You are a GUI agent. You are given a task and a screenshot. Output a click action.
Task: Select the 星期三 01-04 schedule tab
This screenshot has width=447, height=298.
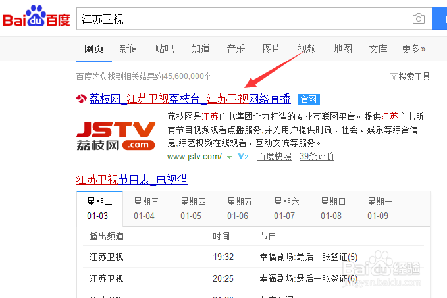point(146,209)
